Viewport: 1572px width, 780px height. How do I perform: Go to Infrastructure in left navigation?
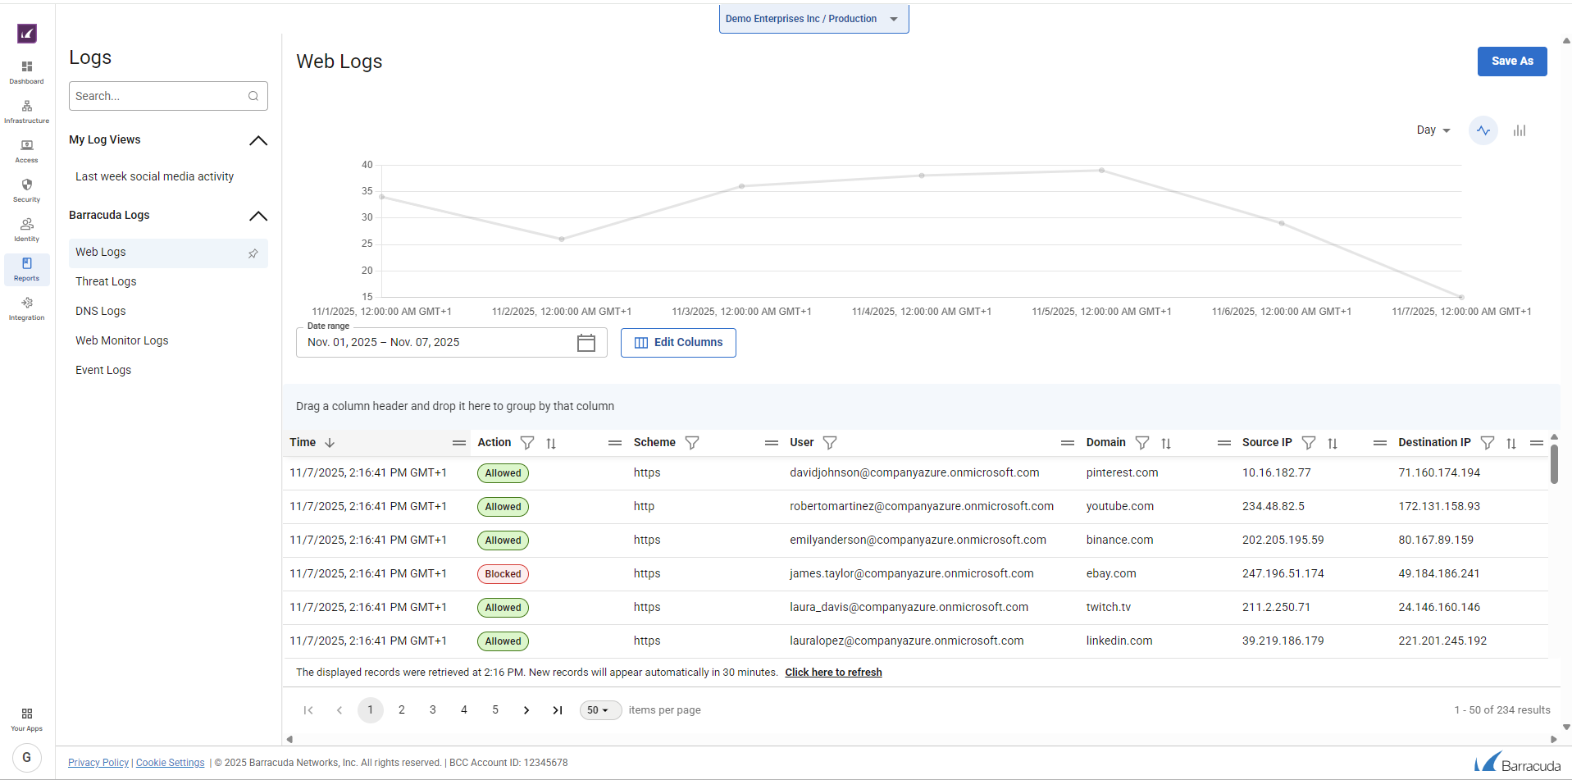(x=26, y=112)
